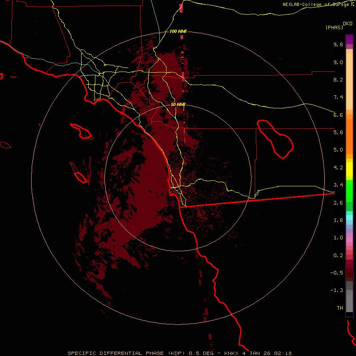This screenshot has width=356, height=356.
Task: Click the [PHAS] label above color bar
Action: point(334,28)
